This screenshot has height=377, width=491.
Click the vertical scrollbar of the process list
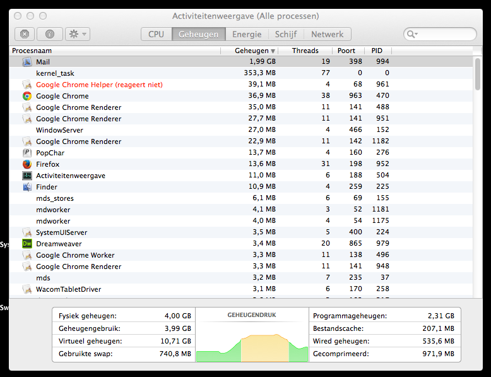(x=477, y=74)
